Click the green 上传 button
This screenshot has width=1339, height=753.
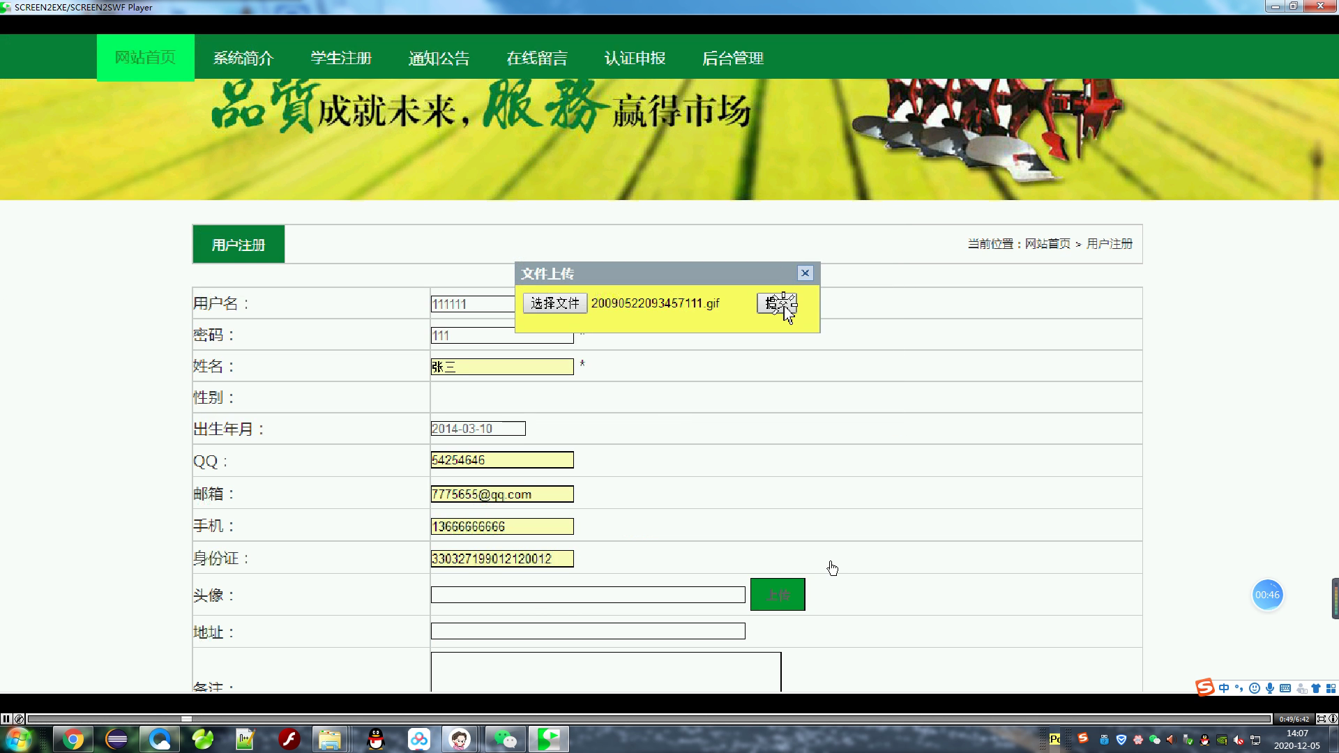coord(778,595)
